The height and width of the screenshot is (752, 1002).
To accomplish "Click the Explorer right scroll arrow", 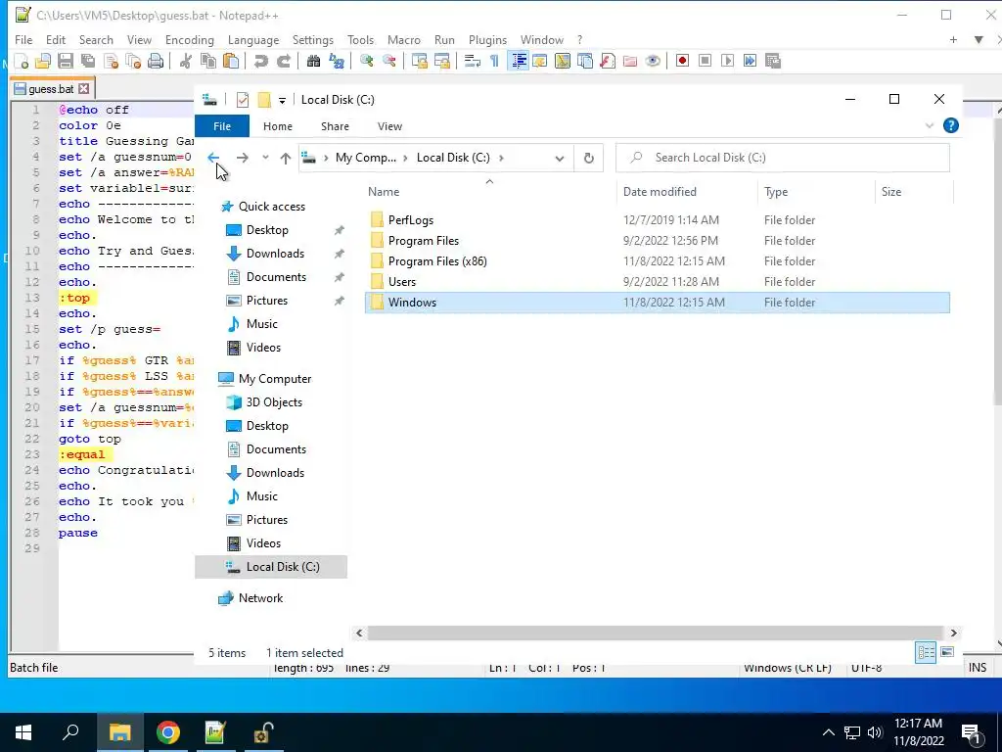I will 953,634.
